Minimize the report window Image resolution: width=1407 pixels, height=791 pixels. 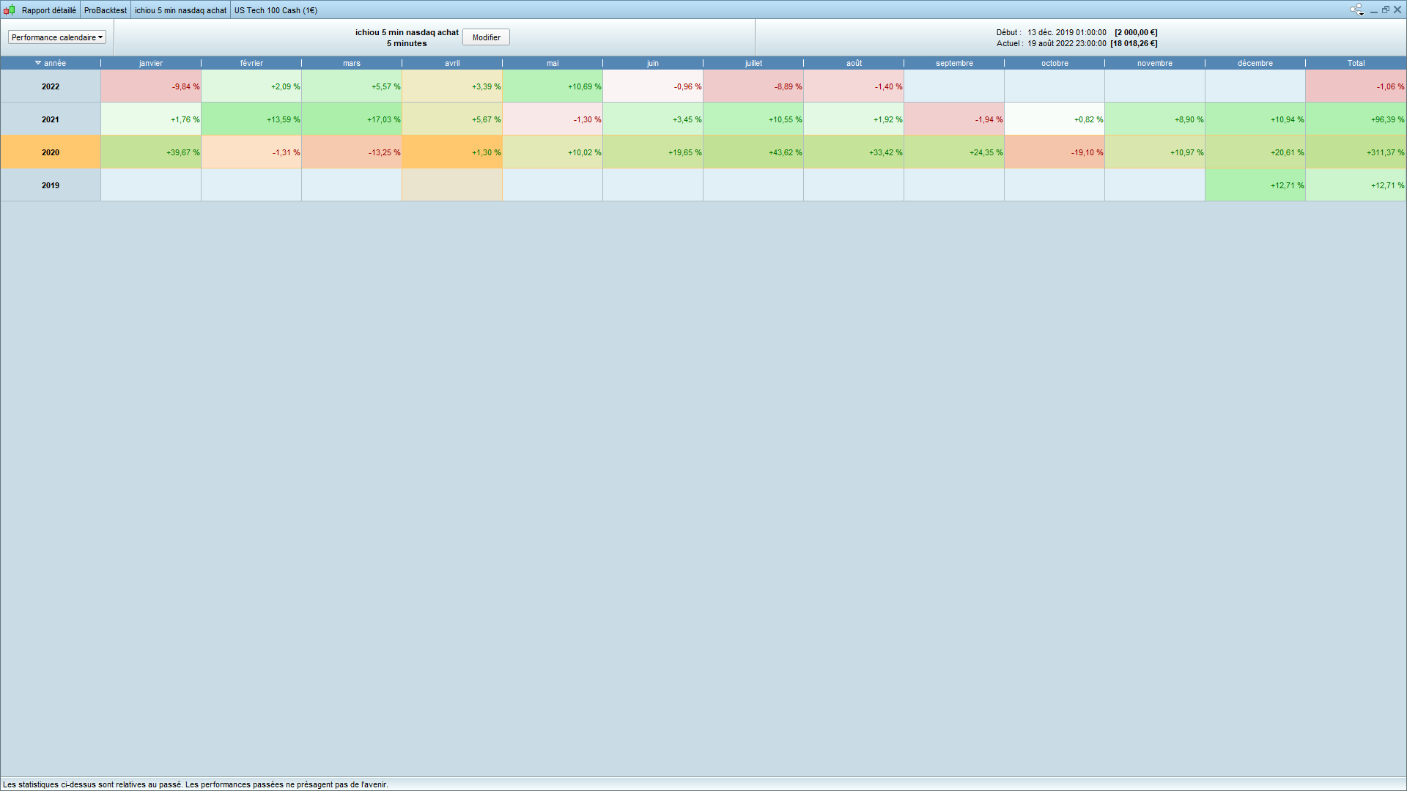(x=1374, y=10)
